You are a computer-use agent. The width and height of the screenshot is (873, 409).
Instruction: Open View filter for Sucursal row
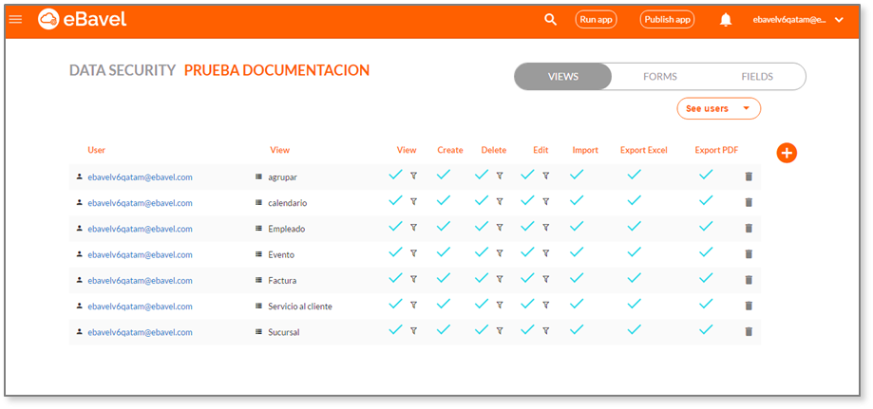[x=413, y=330]
